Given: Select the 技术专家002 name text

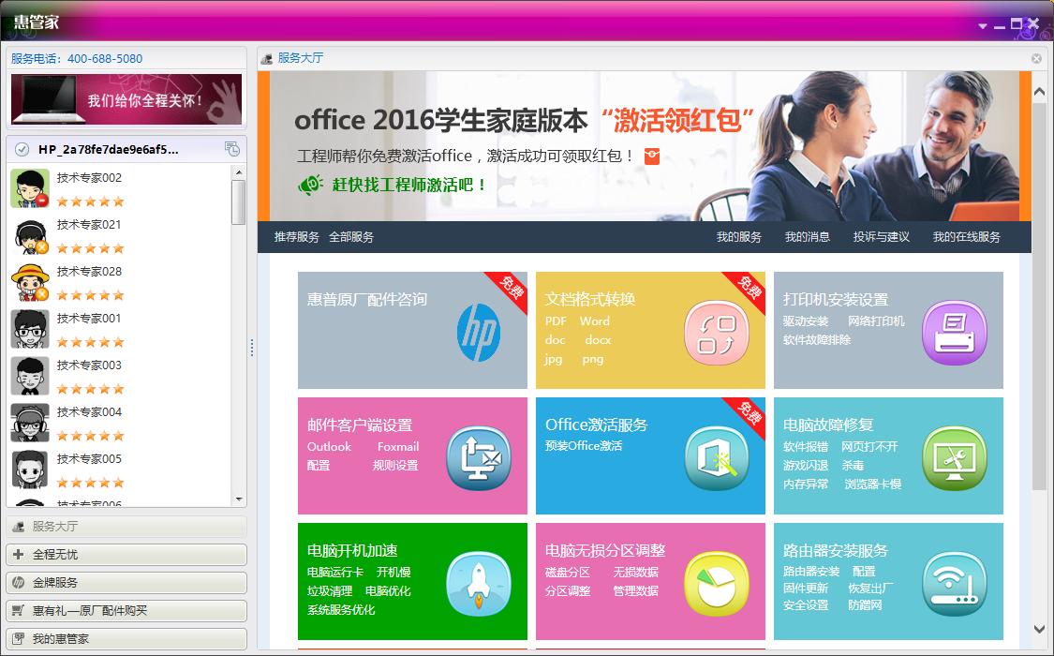Looking at the screenshot, I should tap(89, 178).
